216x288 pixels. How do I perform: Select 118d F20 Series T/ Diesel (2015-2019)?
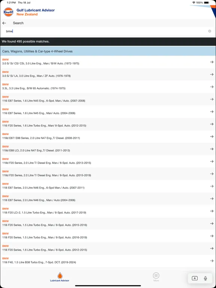[108, 174]
